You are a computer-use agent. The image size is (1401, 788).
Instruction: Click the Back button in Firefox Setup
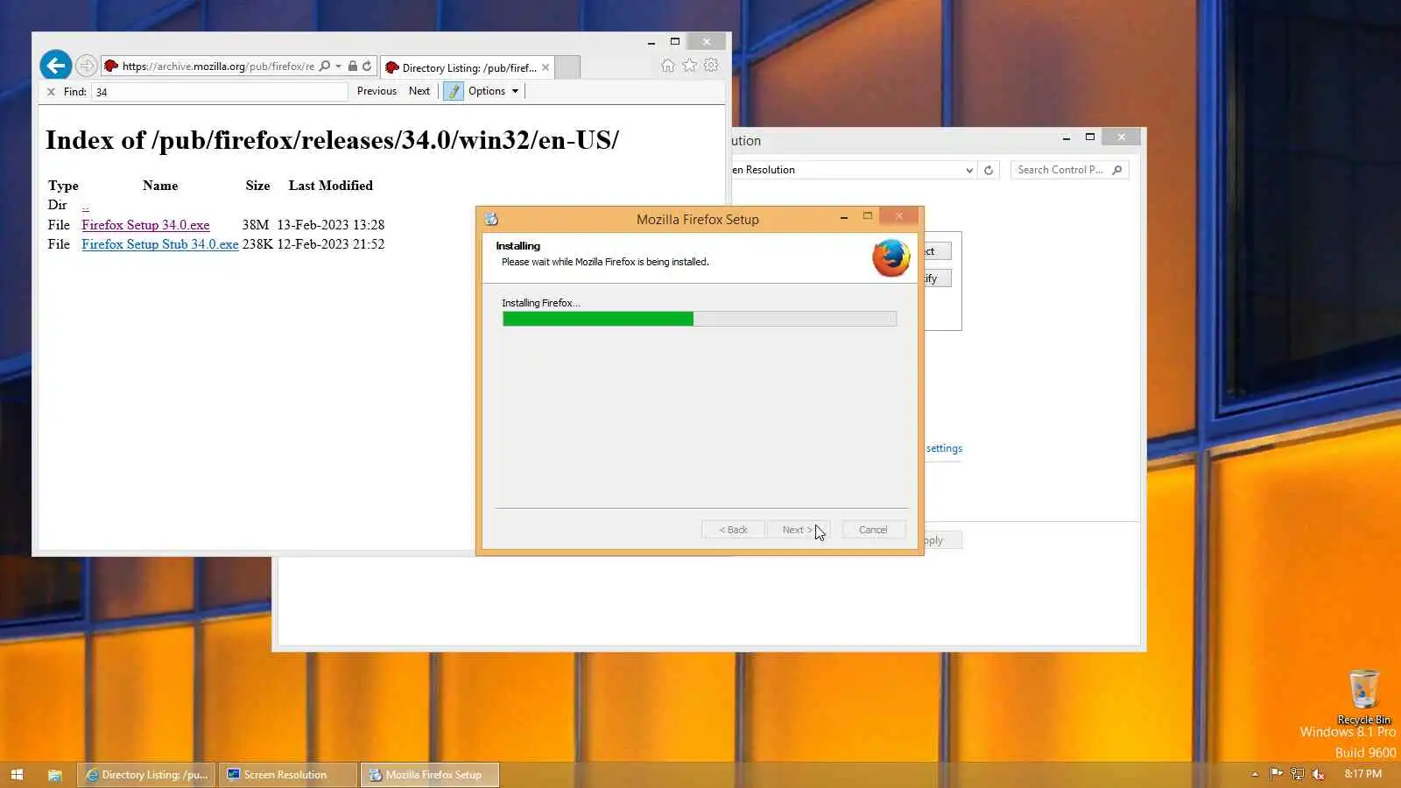[x=733, y=530]
